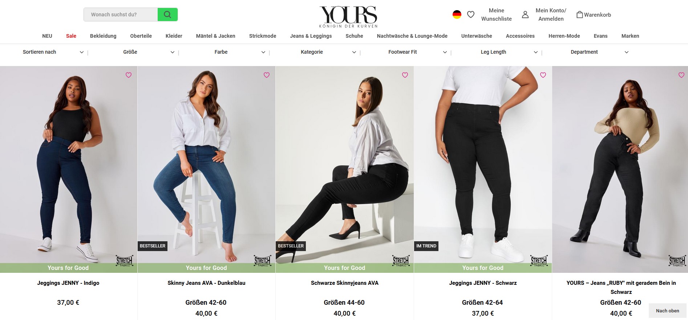Click the green search magnifier button
This screenshot has width=688, height=320.
[167, 15]
